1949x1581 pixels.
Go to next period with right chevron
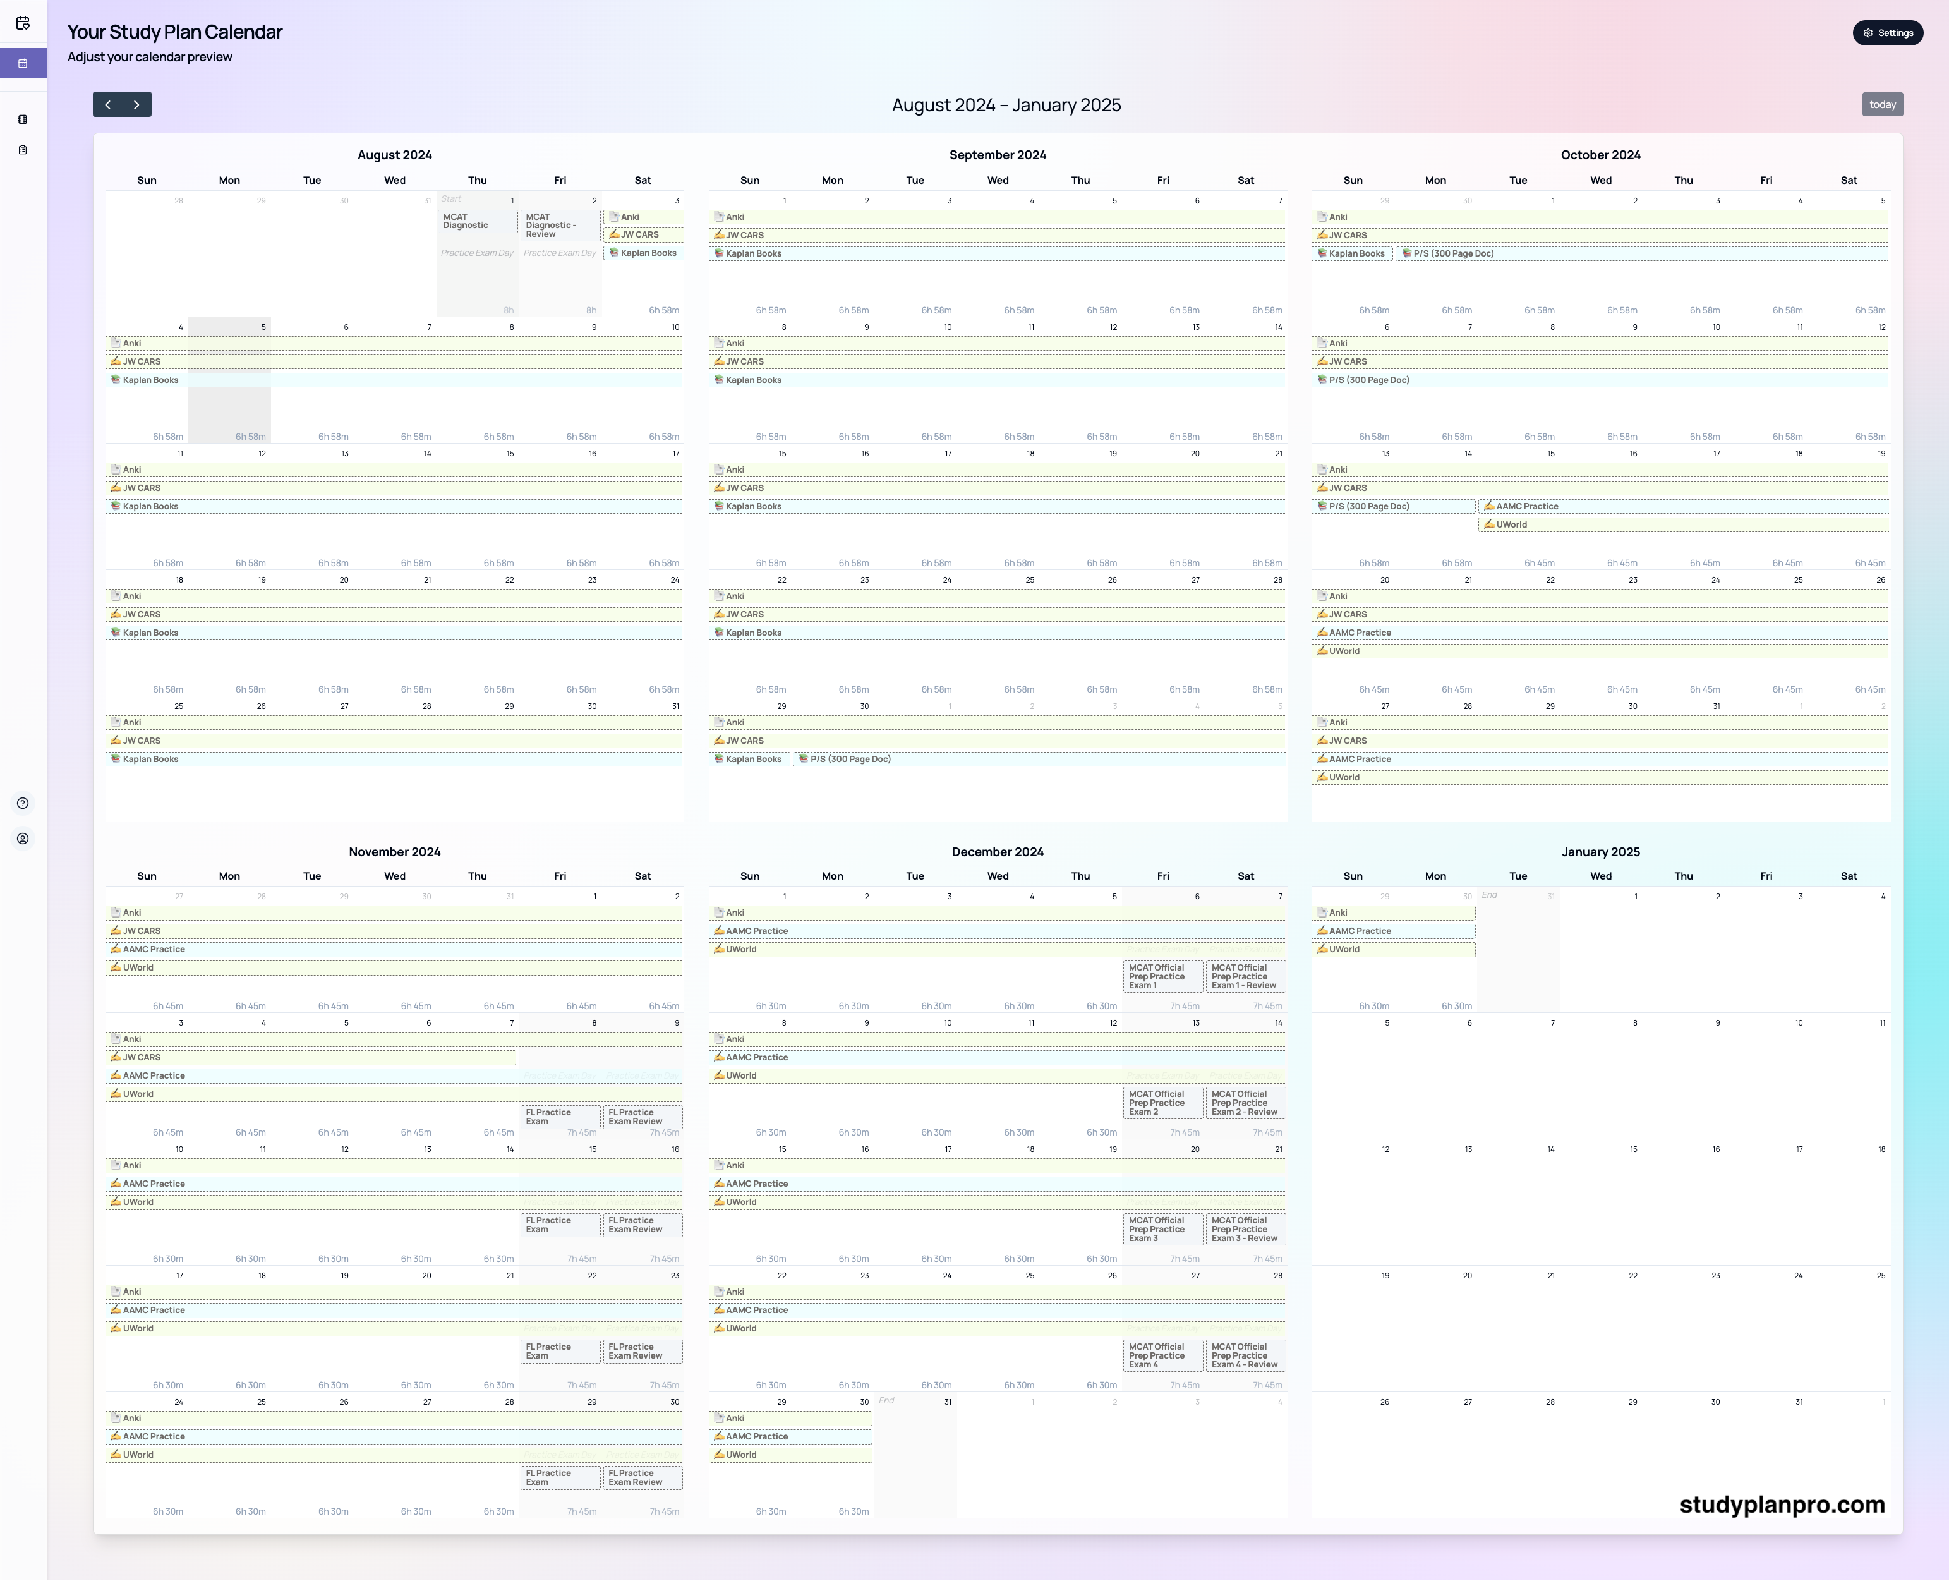click(x=136, y=105)
